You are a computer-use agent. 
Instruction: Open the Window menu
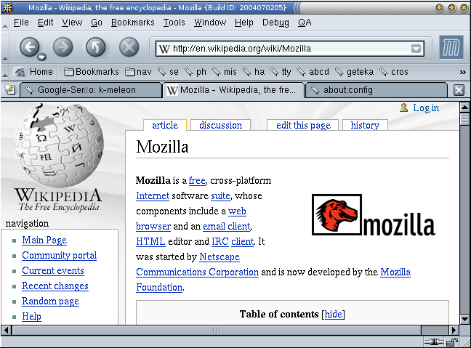tap(210, 23)
